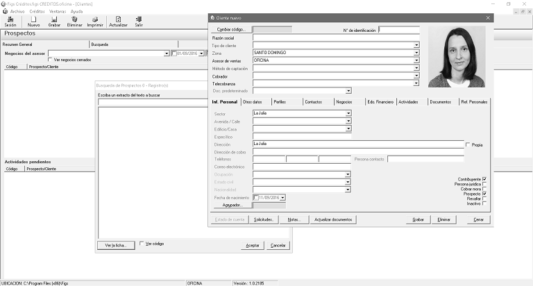Screen dimensions: 533x286
Task: Open the Tipo de cliente dropdown
Action: (x=416, y=45)
